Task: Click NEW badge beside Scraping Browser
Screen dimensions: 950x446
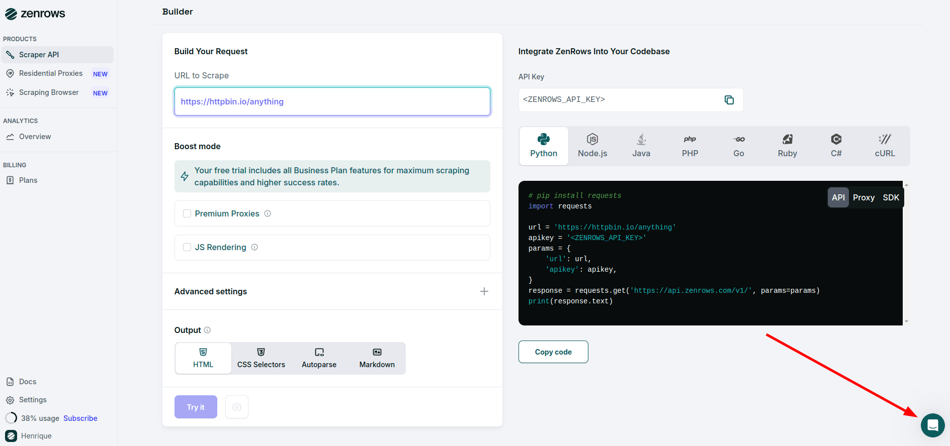Action: (100, 93)
